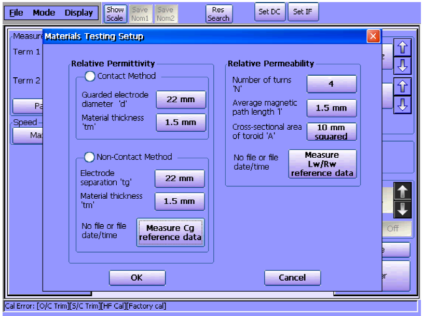Start a Res Search from the toolbar
423x316 pixels.
[x=218, y=13]
